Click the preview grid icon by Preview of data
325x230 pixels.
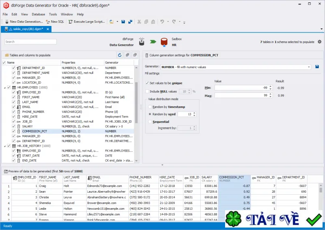click(6, 171)
